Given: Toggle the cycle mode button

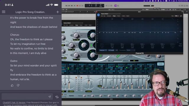Looking at the screenshot, I should (x=83, y=6).
